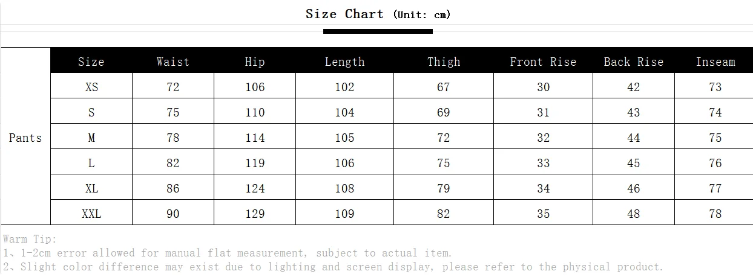Click the black Size header cell
753x277 pixels.
coord(91,62)
